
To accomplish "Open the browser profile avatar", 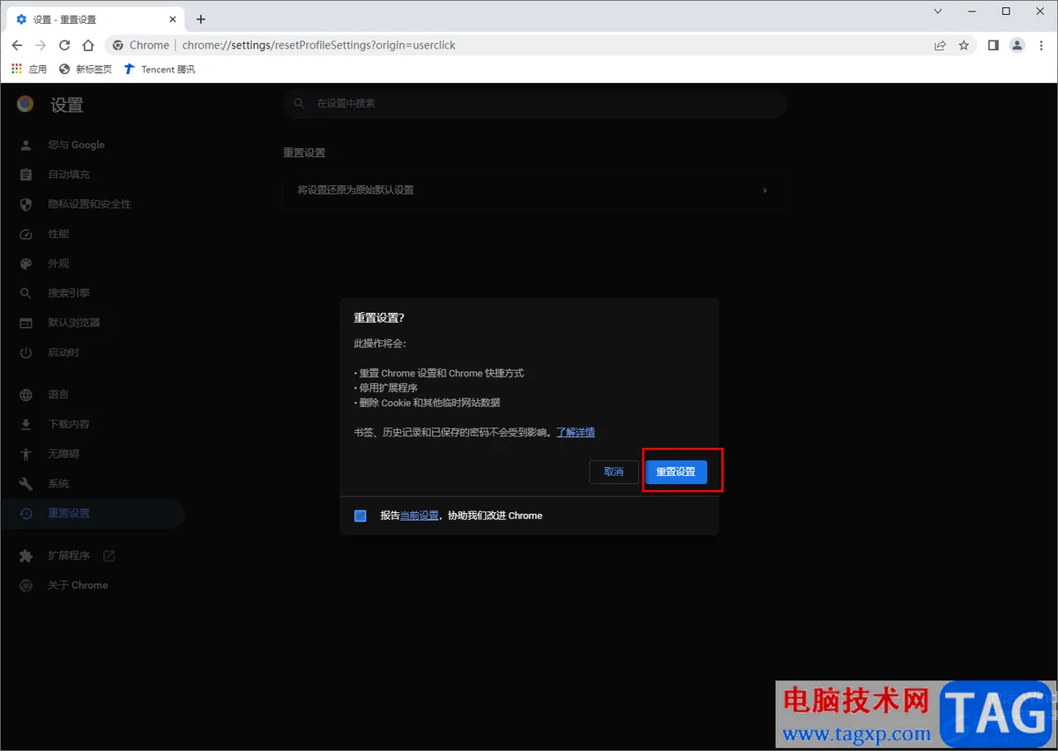I will pyautogui.click(x=1017, y=45).
